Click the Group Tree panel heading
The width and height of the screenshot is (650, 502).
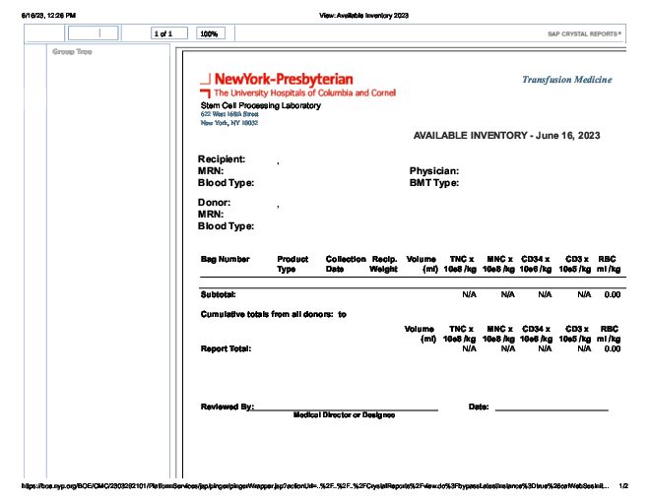coord(72,52)
